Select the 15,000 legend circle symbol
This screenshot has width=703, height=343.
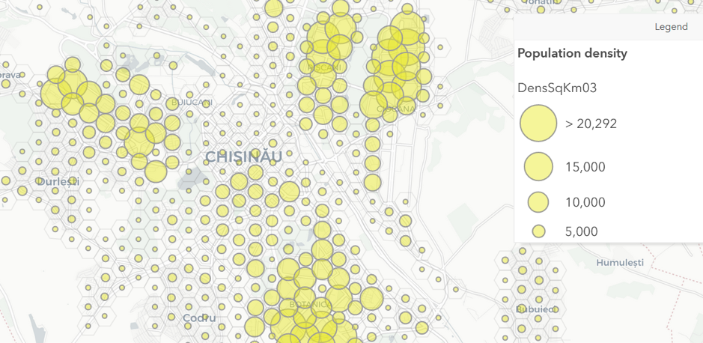point(538,167)
